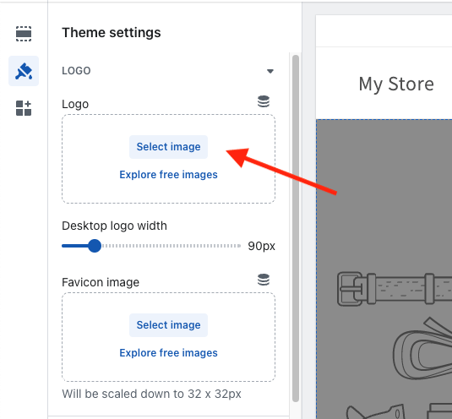Click the Desktop logo width slider handle
Screen dimensions: 452x419
click(x=95, y=246)
